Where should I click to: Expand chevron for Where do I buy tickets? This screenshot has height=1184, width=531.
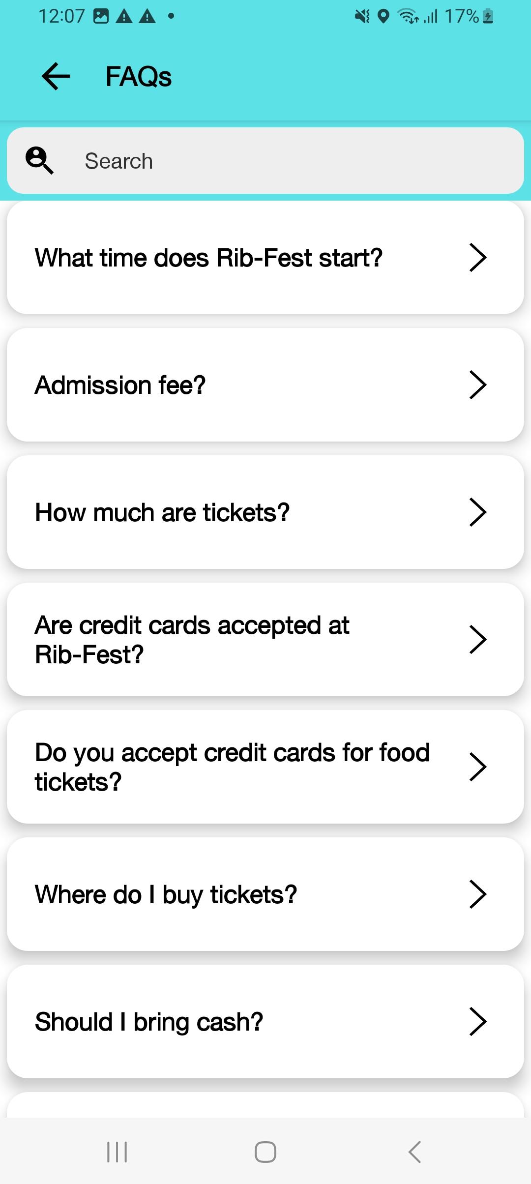point(477,894)
